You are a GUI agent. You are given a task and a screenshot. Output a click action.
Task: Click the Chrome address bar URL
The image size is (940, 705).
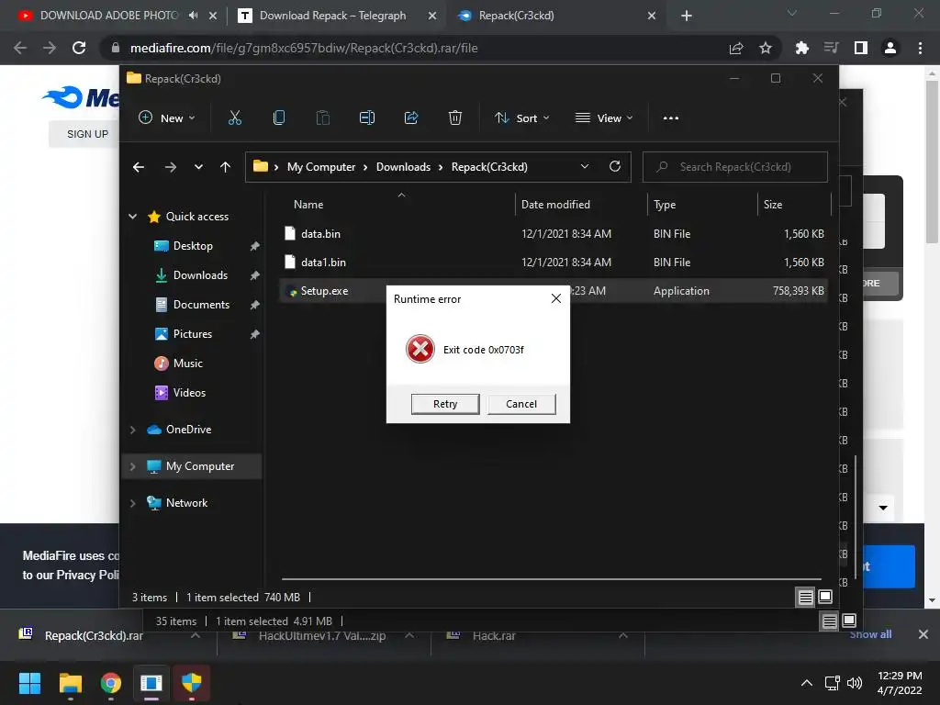coord(304,48)
